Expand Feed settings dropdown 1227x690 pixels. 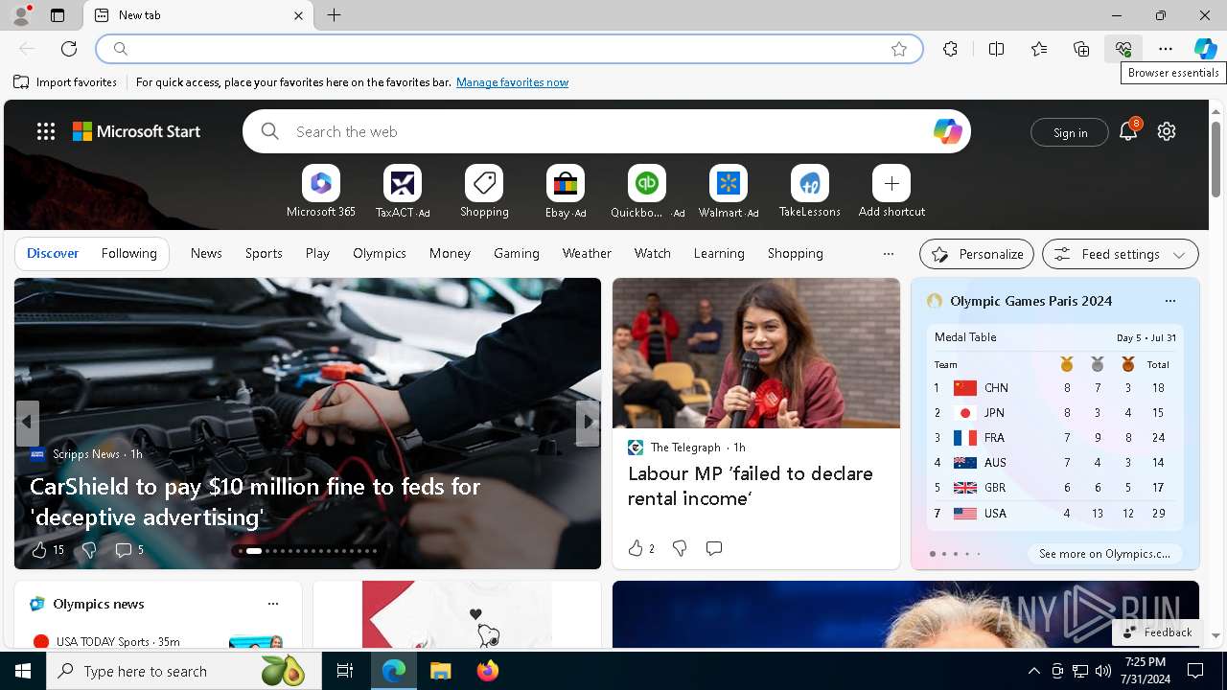tap(1121, 254)
